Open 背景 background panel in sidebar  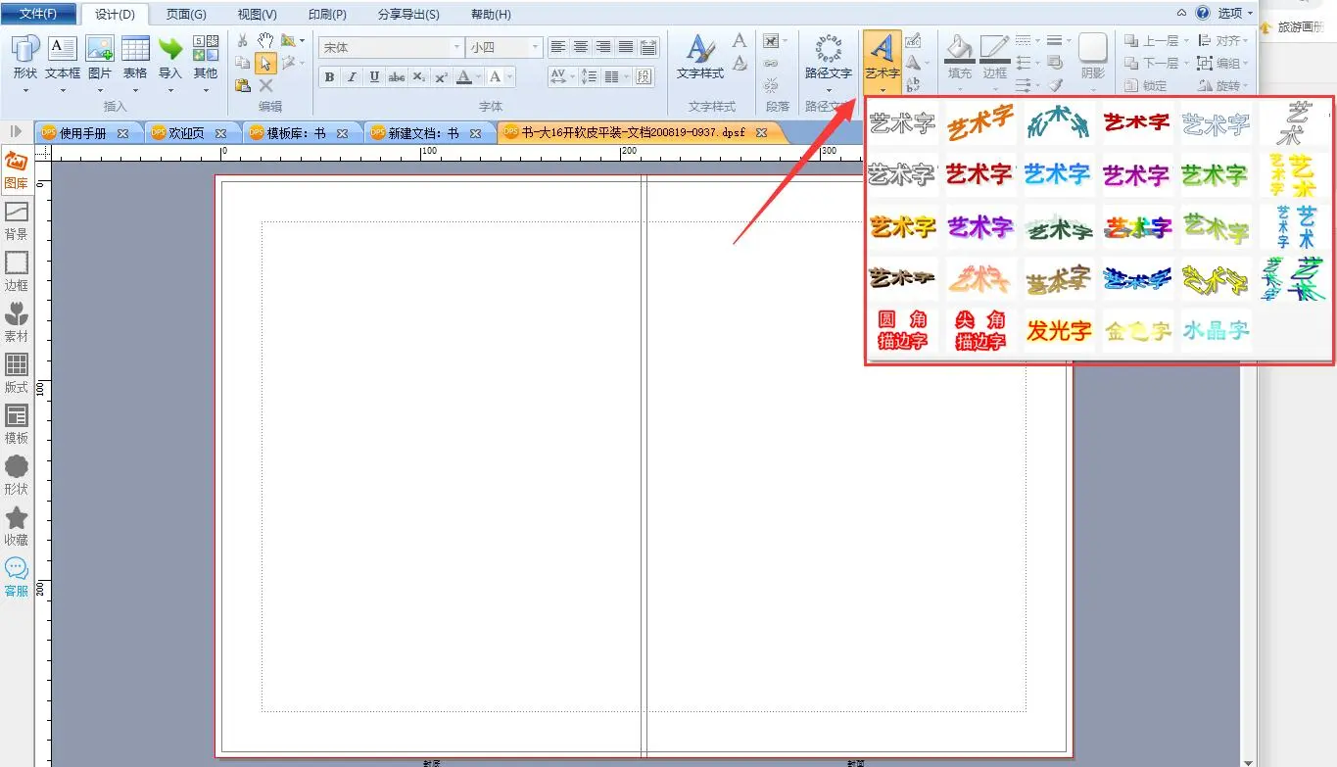tap(17, 221)
